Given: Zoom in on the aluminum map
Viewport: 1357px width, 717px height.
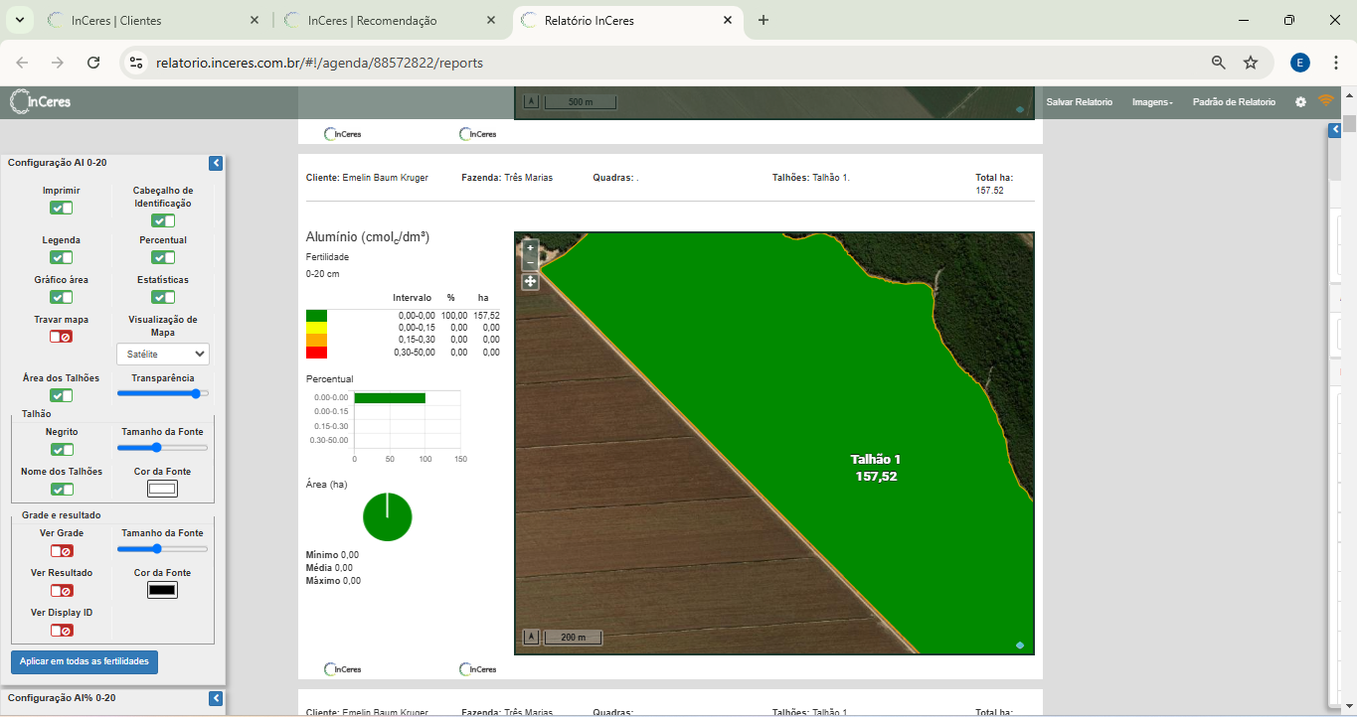Looking at the screenshot, I should click(x=530, y=247).
